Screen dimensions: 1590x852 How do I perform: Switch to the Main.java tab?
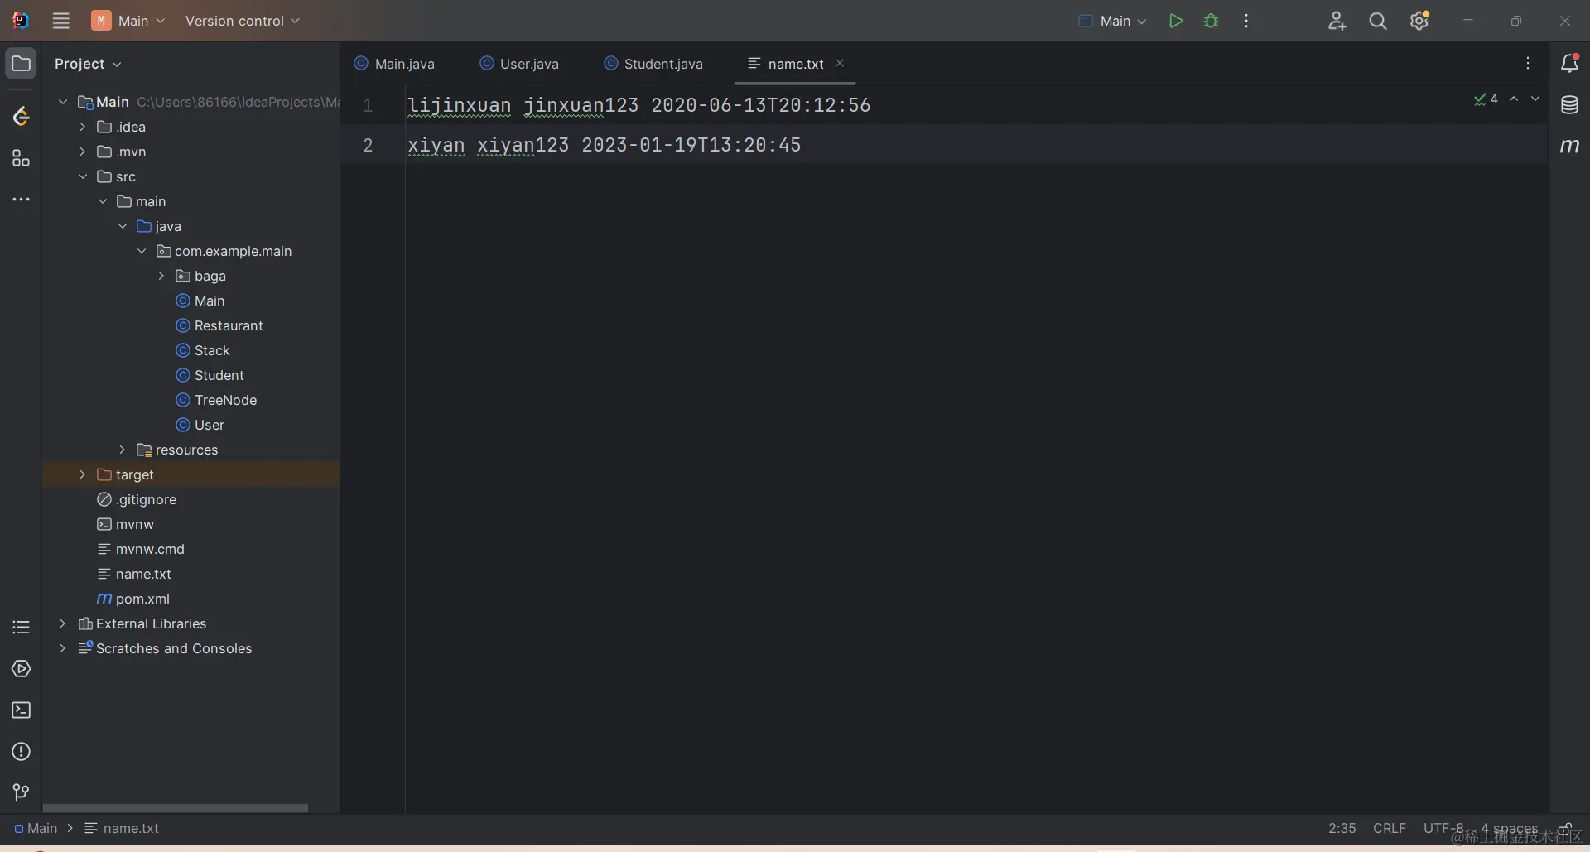(x=394, y=64)
